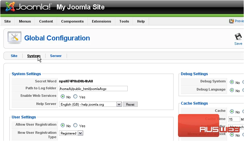Open the Components menu
Screen dimensions: 244x141
point(72,21)
